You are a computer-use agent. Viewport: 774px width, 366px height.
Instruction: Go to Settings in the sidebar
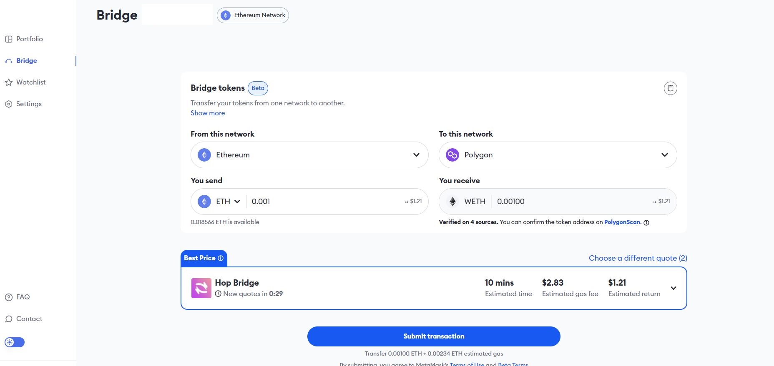(23, 104)
